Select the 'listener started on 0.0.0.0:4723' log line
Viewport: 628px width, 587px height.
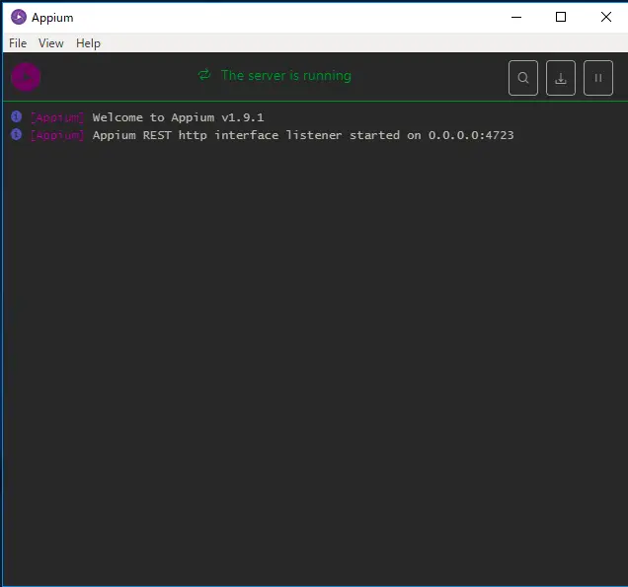(x=303, y=135)
